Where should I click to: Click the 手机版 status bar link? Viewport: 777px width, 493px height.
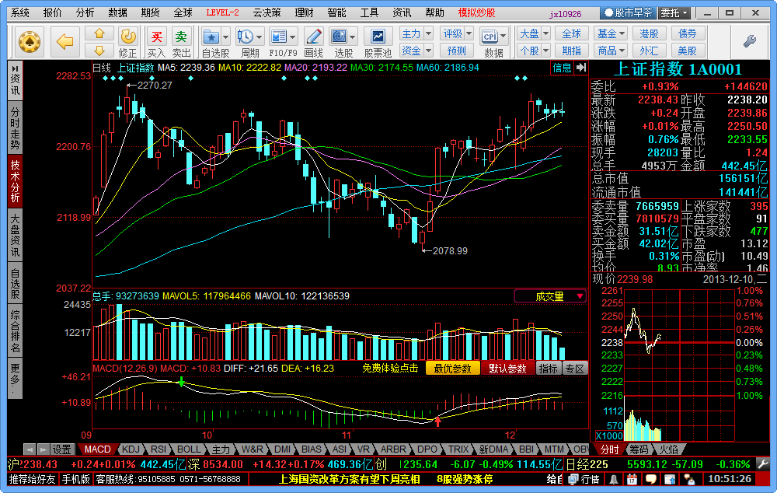[76, 480]
